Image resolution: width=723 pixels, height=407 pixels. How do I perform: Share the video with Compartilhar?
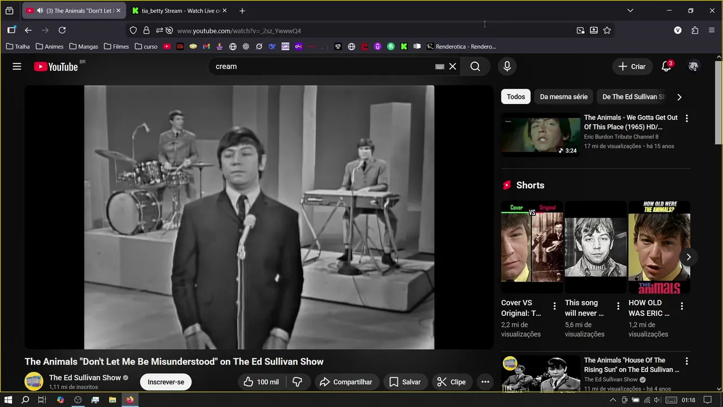coord(346,382)
